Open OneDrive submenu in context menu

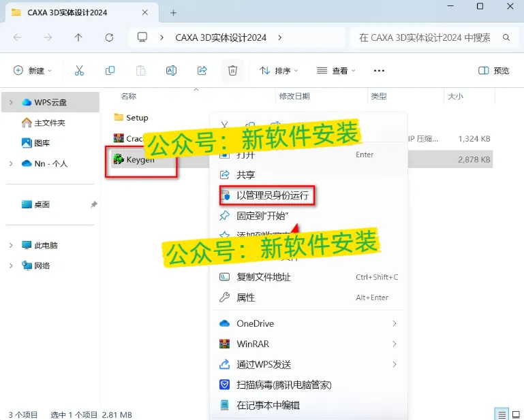coord(309,323)
